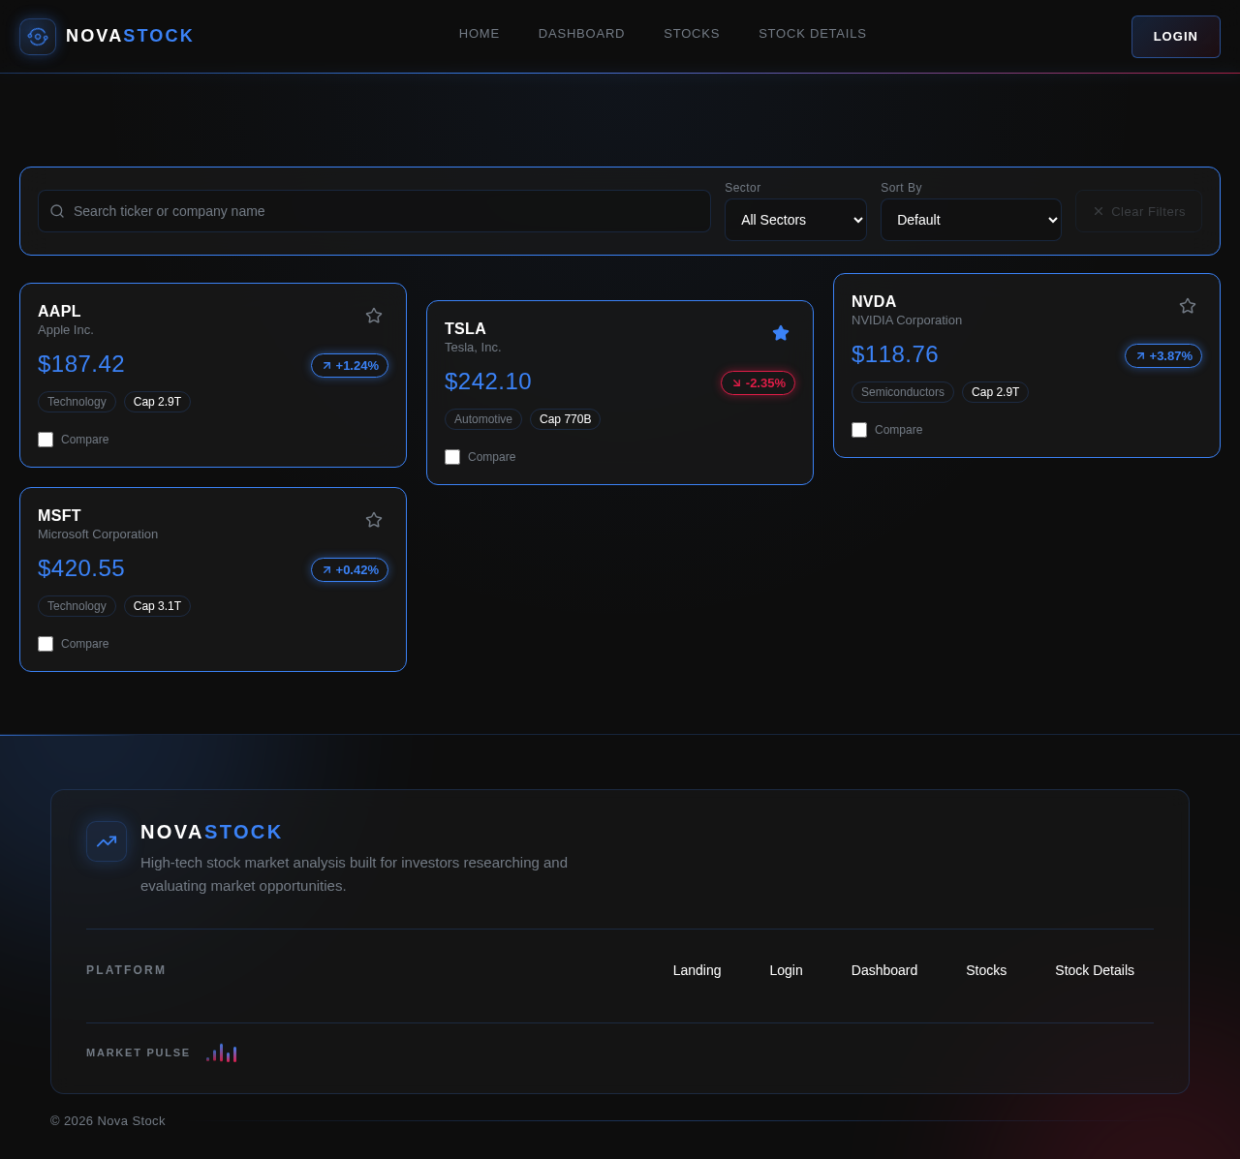The image size is (1240, 1159).
Task: Select the Stocks nav item
Action: pos(692,34)
